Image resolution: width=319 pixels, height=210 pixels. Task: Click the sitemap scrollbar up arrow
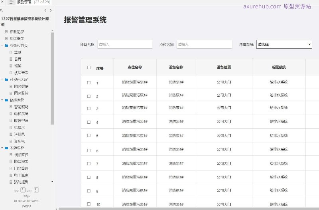52,31
